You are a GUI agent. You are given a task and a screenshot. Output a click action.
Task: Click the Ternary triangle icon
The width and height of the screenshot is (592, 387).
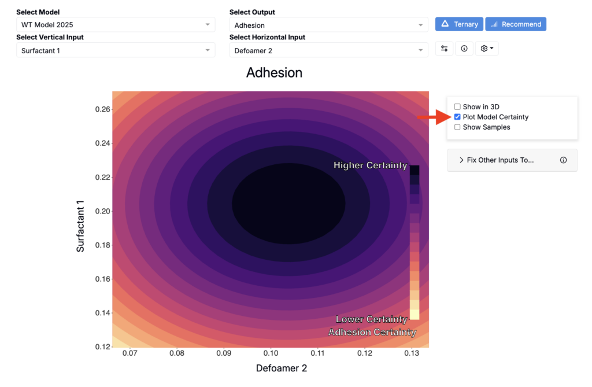445,24
